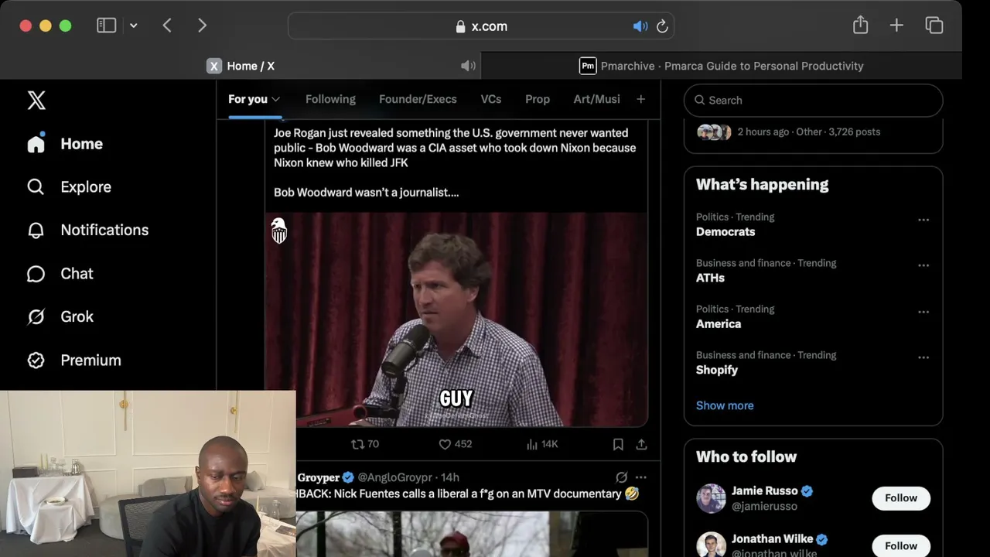Viewport: 990px width, 557px height.
Task: Expand the For you timeline chevron
Action: 275,99
